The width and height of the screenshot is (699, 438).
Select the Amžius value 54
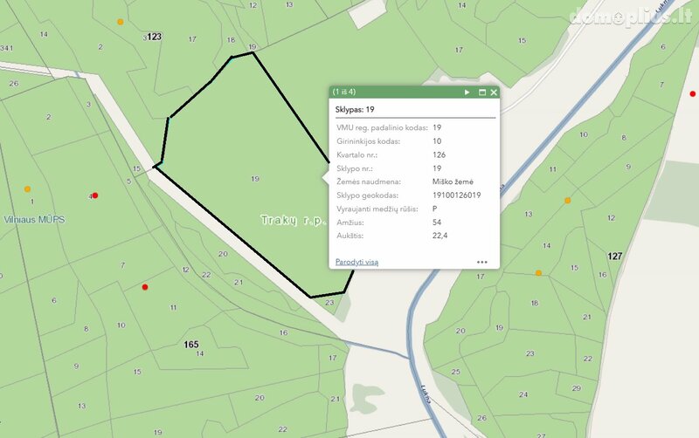pos(436,222)
